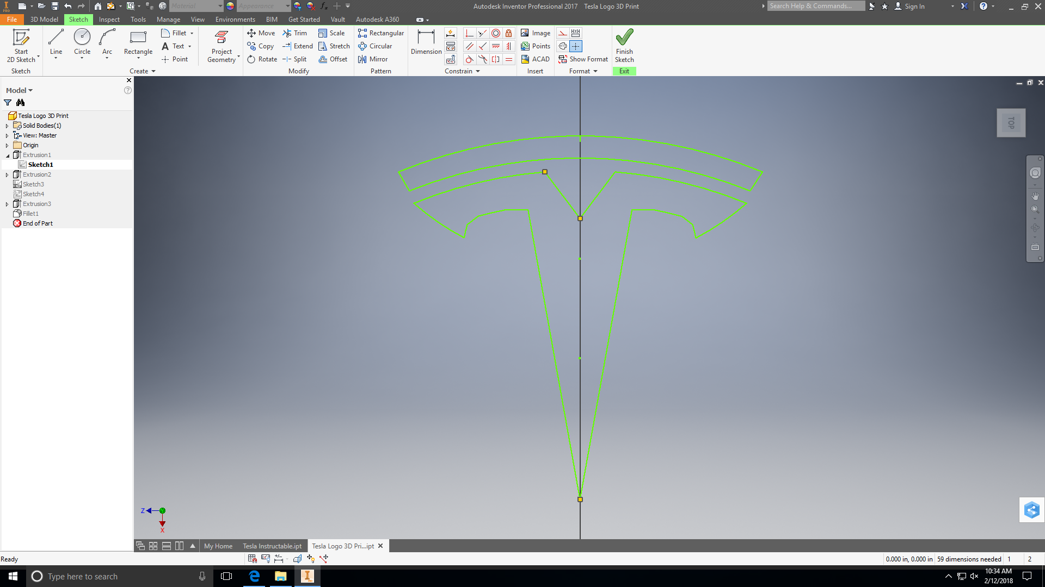Viewport: 1045px width, 587px height.
Task: Select the Line sketch tool
Action: point(56,43)
